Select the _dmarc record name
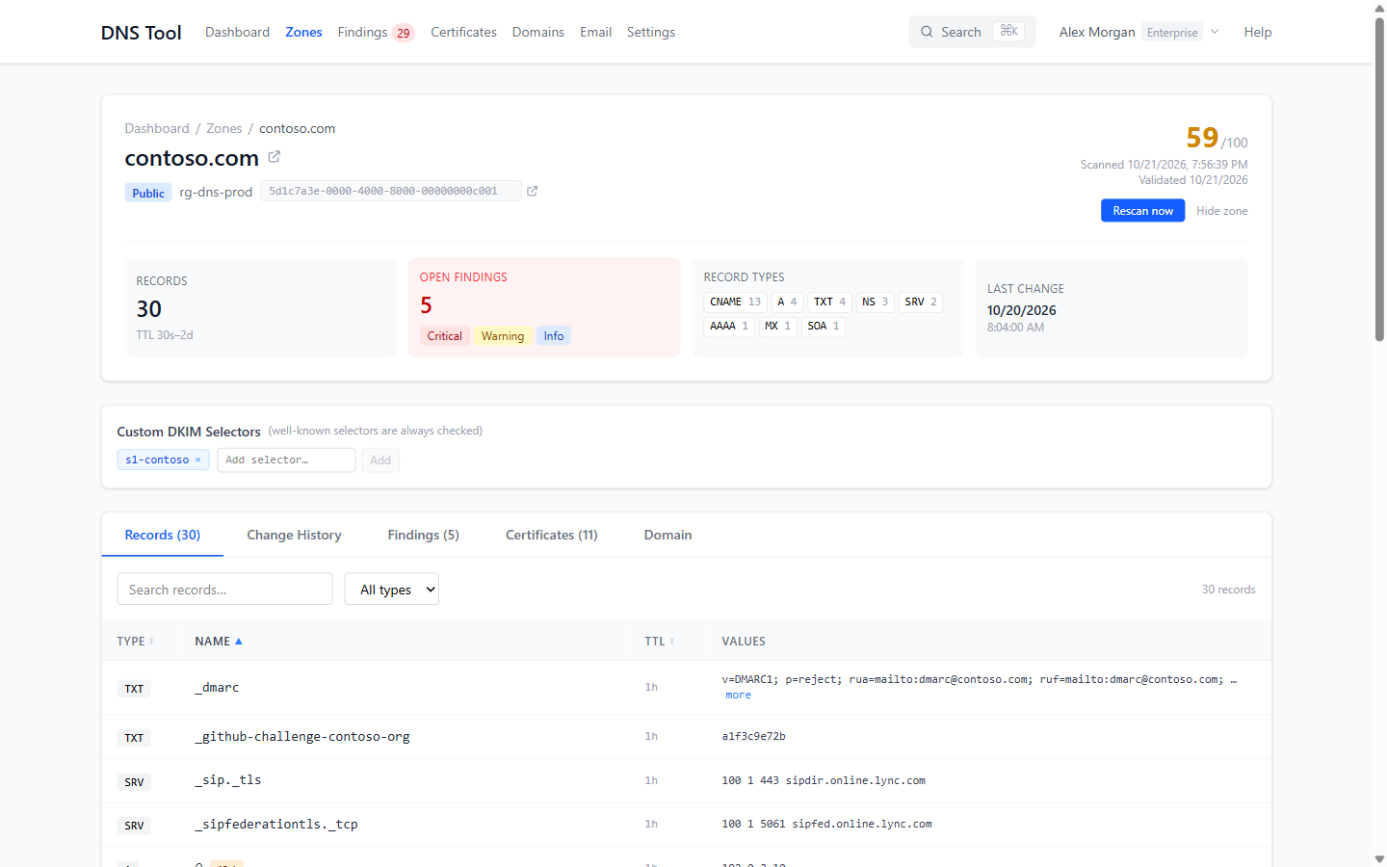Image resolution: width=1387 pixels, height=867 pixels. 217,688
